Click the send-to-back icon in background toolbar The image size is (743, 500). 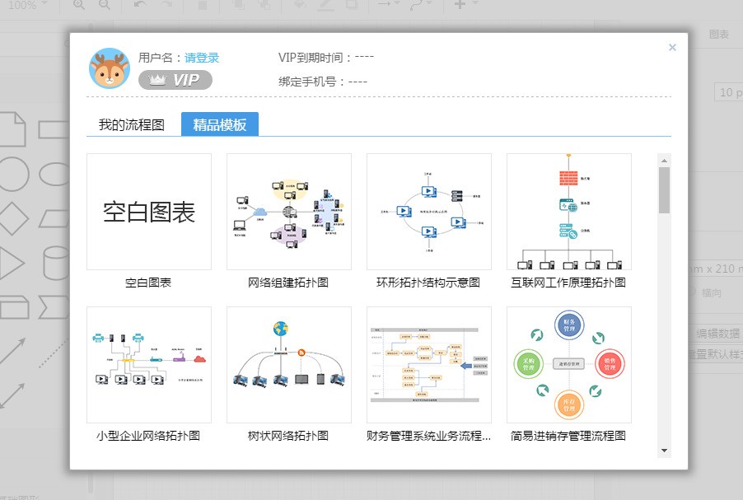click(264, 5)
